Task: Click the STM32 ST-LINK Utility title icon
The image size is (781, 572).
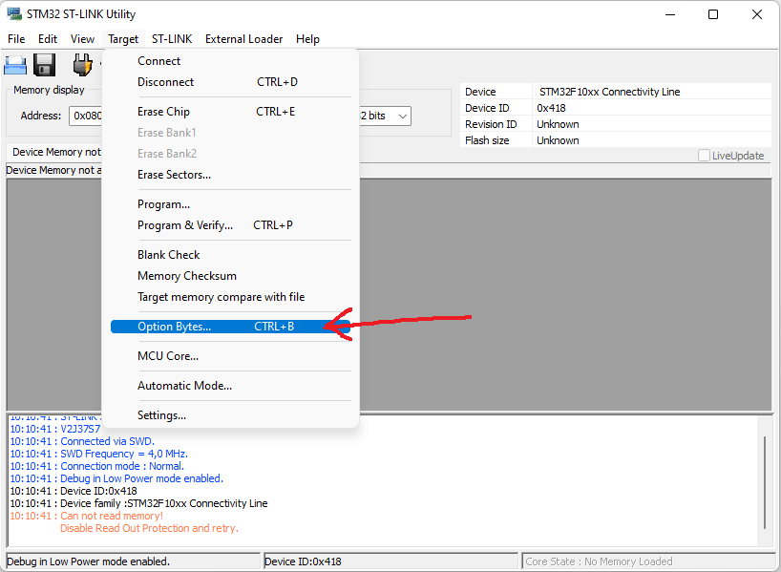Action: click(14, 14)
